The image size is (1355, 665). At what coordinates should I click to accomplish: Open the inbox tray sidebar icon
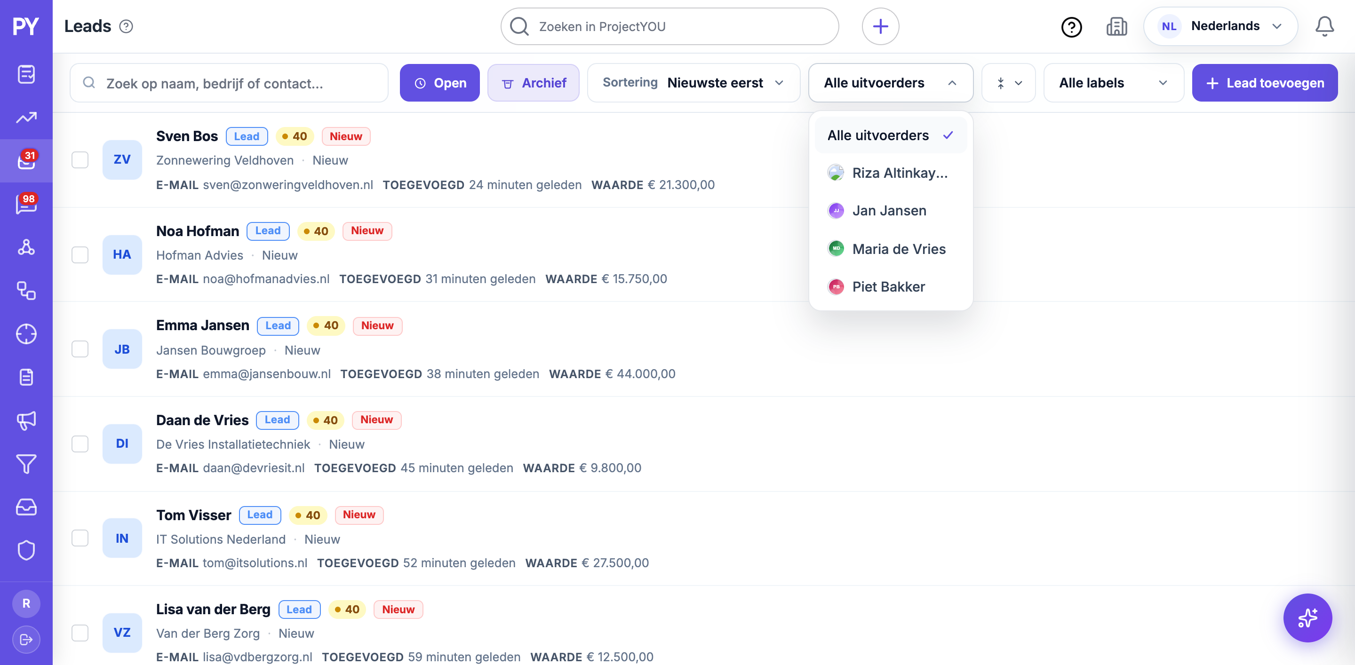[26, 507]
